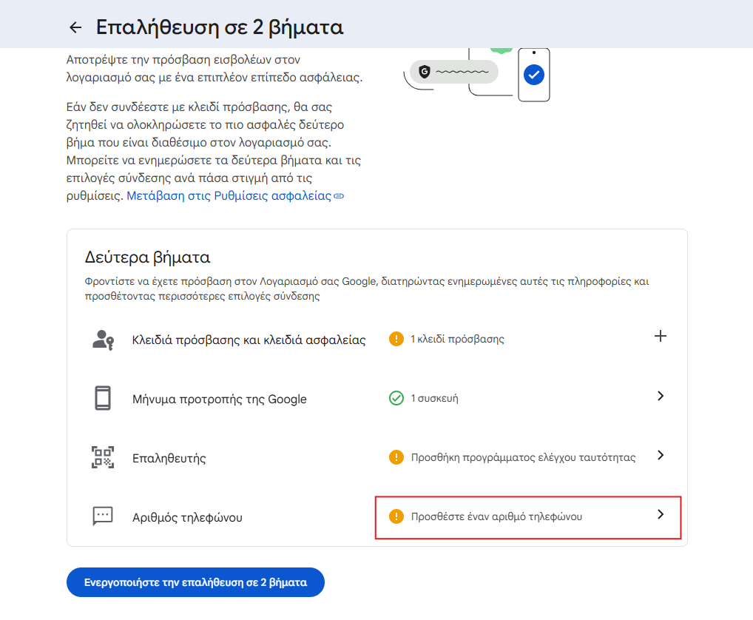This screenshot has width=753, height=620.
Task: Click the blue checkmark circle in the illustration
Action: [533, 74]
